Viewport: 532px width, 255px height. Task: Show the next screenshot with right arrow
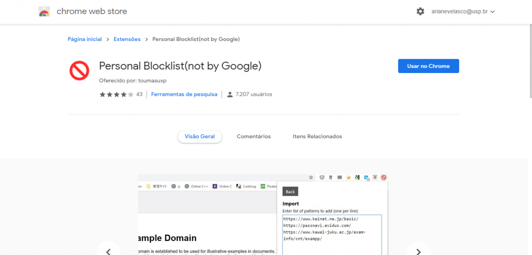[x=418, y=251]
